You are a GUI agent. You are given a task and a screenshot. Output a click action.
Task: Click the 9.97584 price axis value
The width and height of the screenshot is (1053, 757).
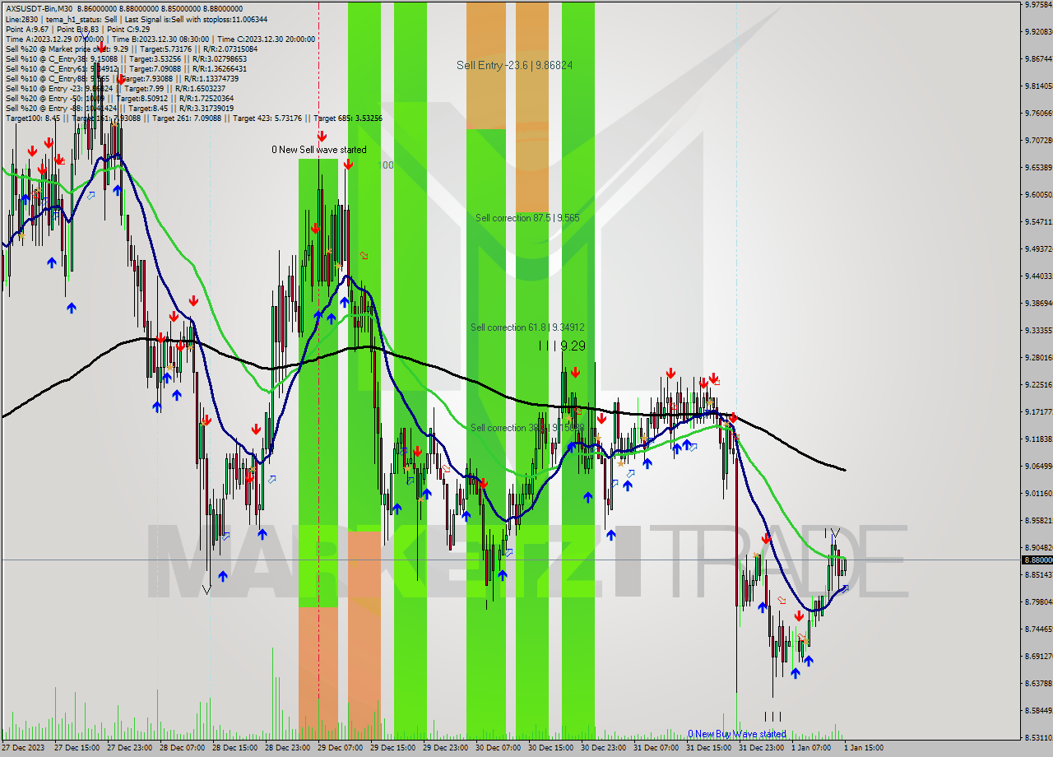point(1038,4)
